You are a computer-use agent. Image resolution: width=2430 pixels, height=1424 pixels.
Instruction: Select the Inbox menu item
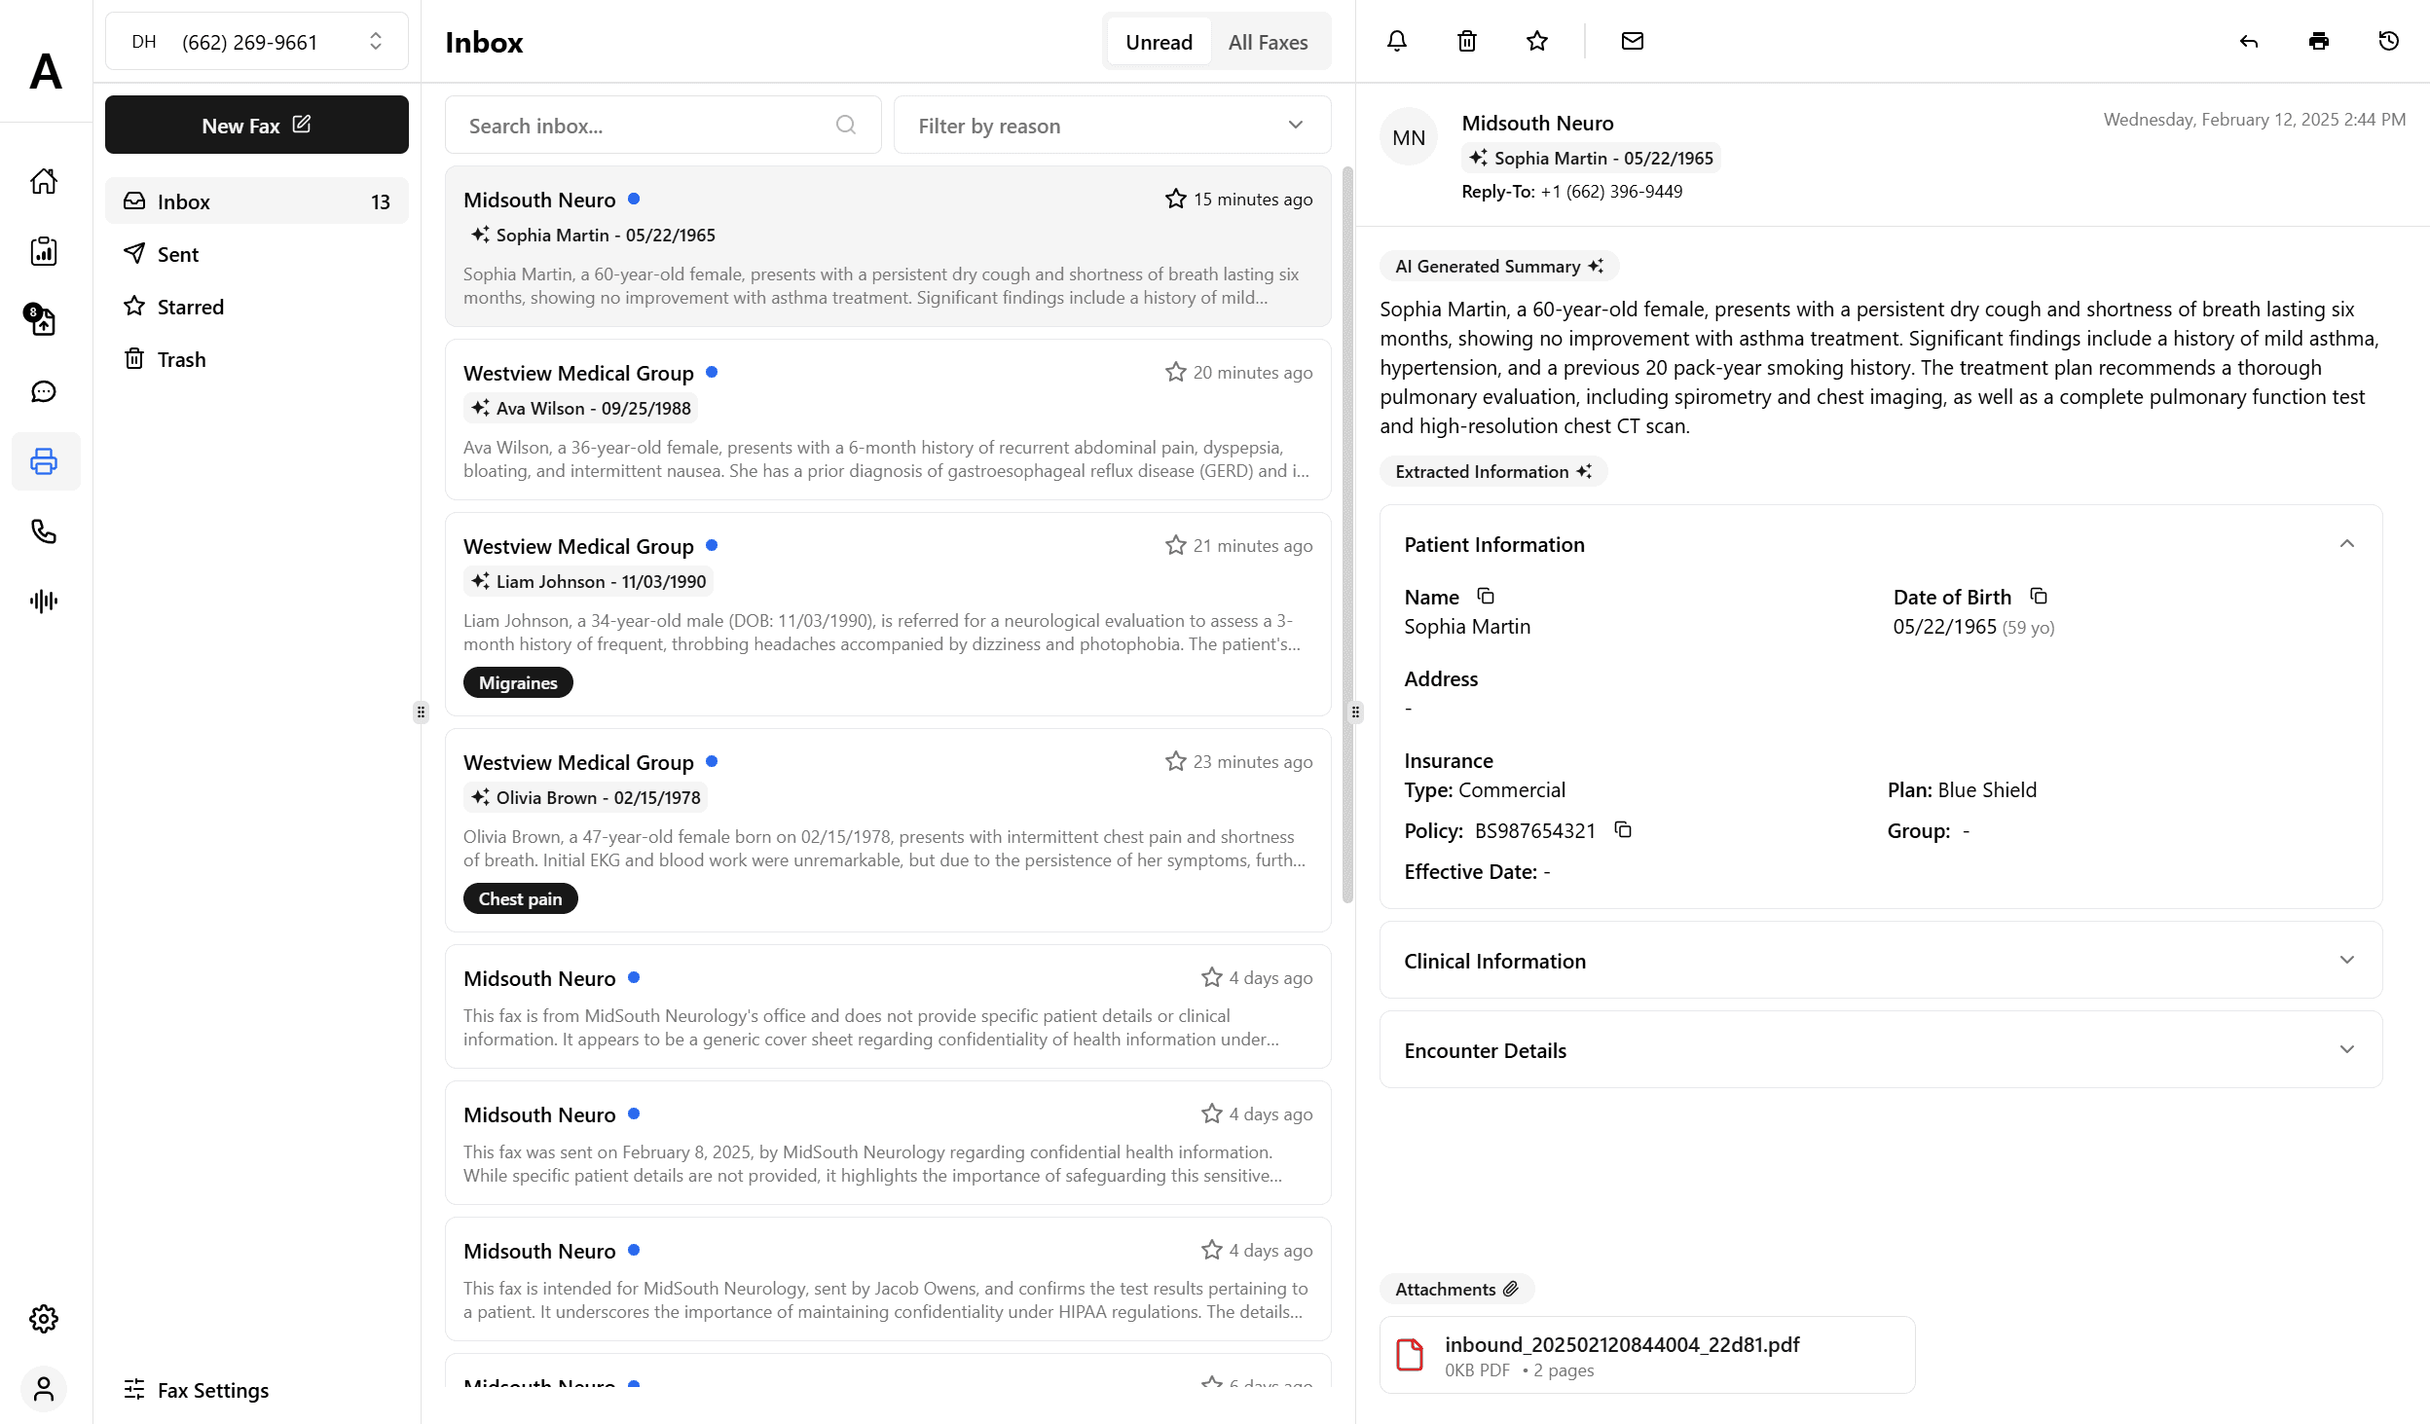pyautogui.click(x=256, y=201)
